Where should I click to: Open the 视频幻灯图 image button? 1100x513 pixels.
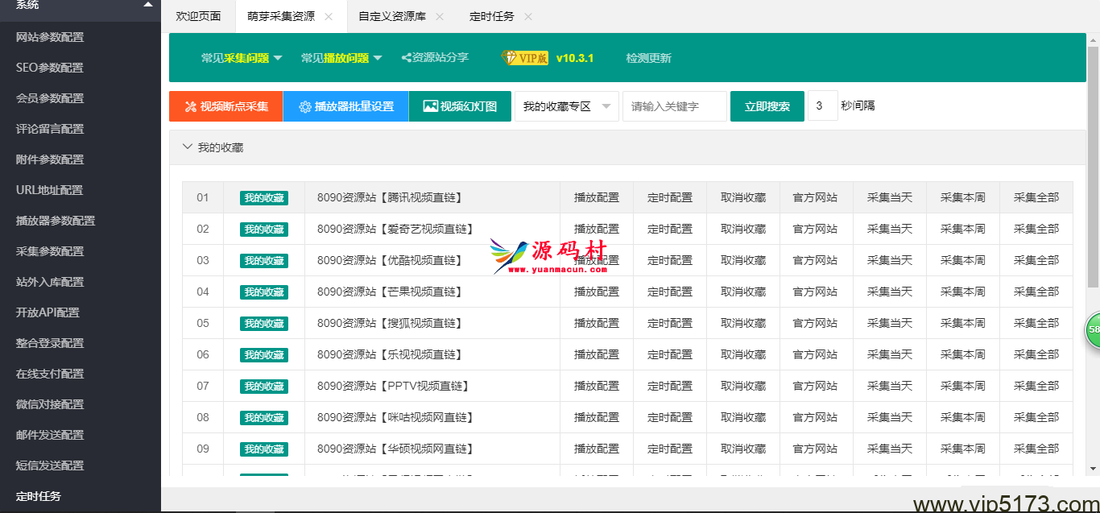click(431, 106)
